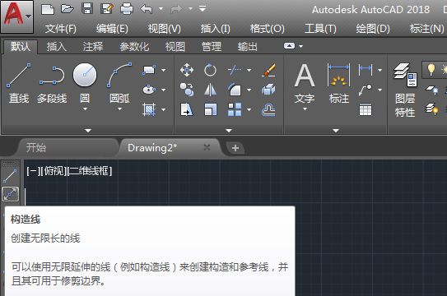Open the Redo history dropdown arrow

pyautogui.click(x=190, y=9)
